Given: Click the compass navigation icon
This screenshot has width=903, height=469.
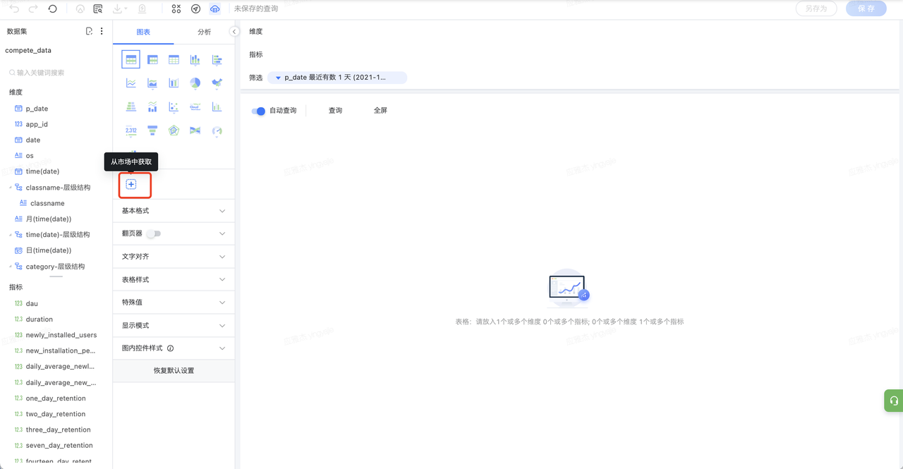Looking at the screenshot, I should click(x=196, y=8).
